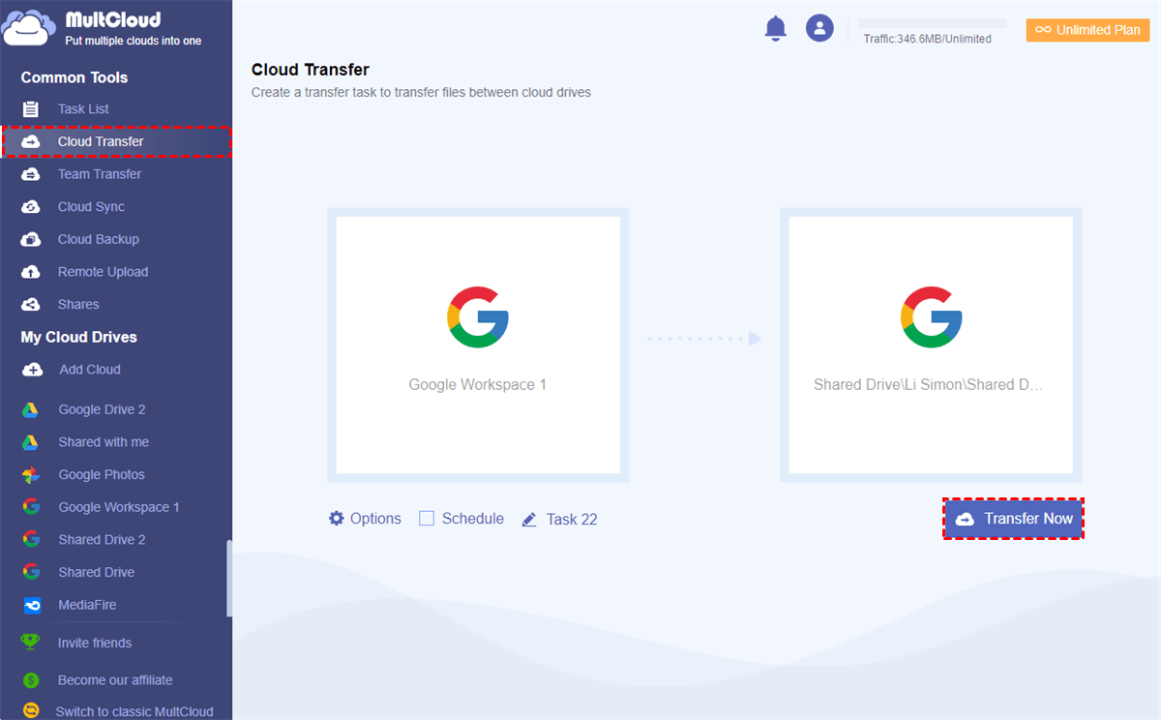This screenshot has width=1161, height=720.
Task: Click the Shared Drive 2 Google icon
Action: [x=31, y=540]
